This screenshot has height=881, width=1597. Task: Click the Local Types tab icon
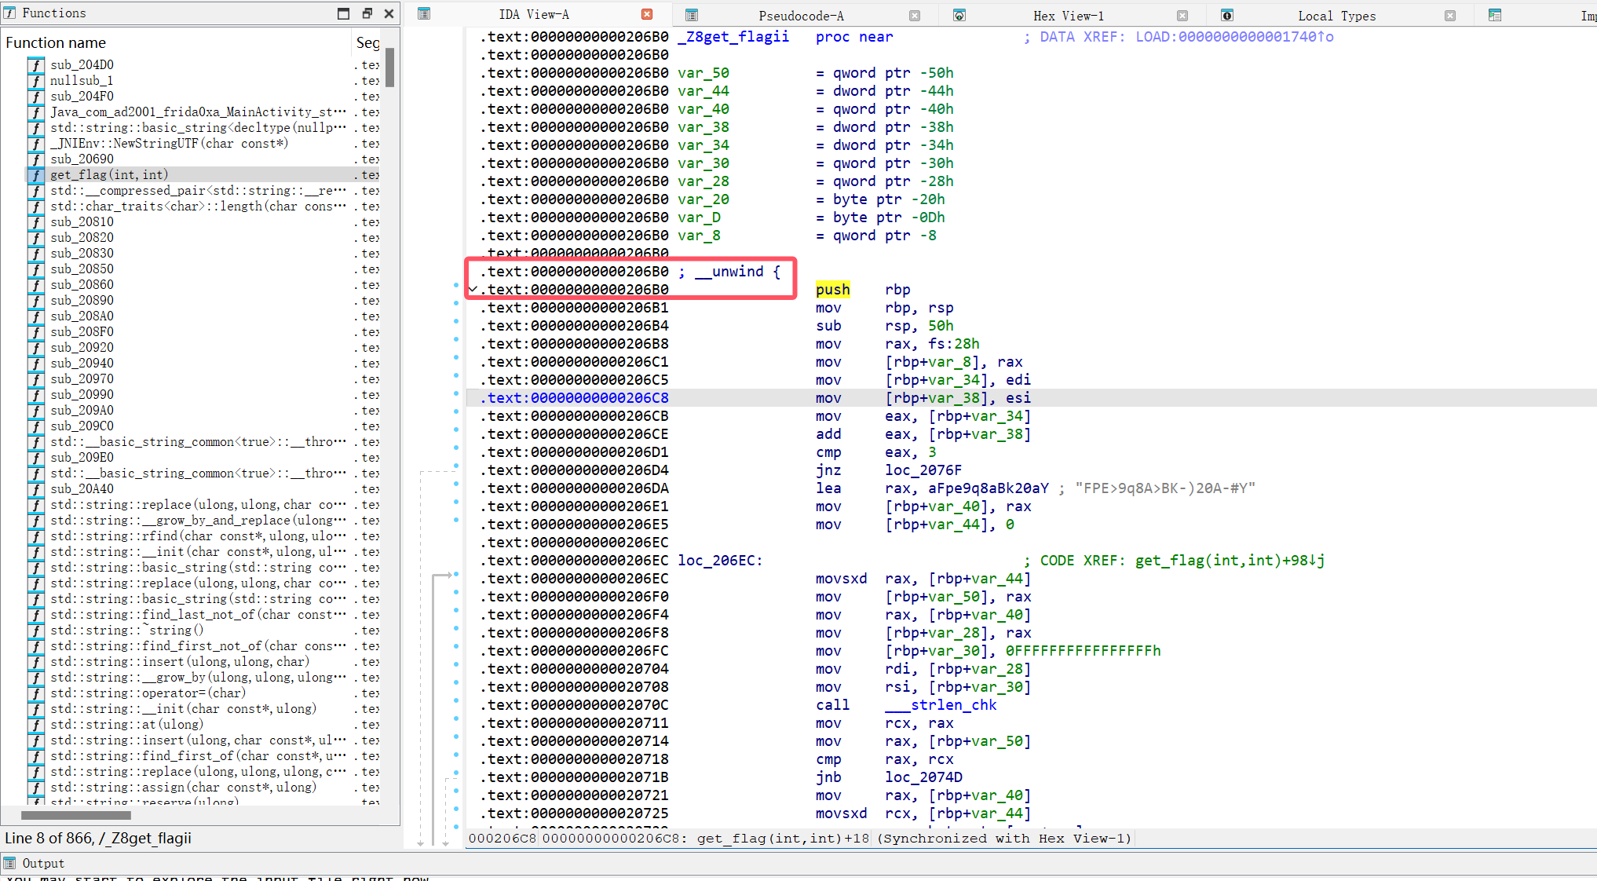(1227, 15)
